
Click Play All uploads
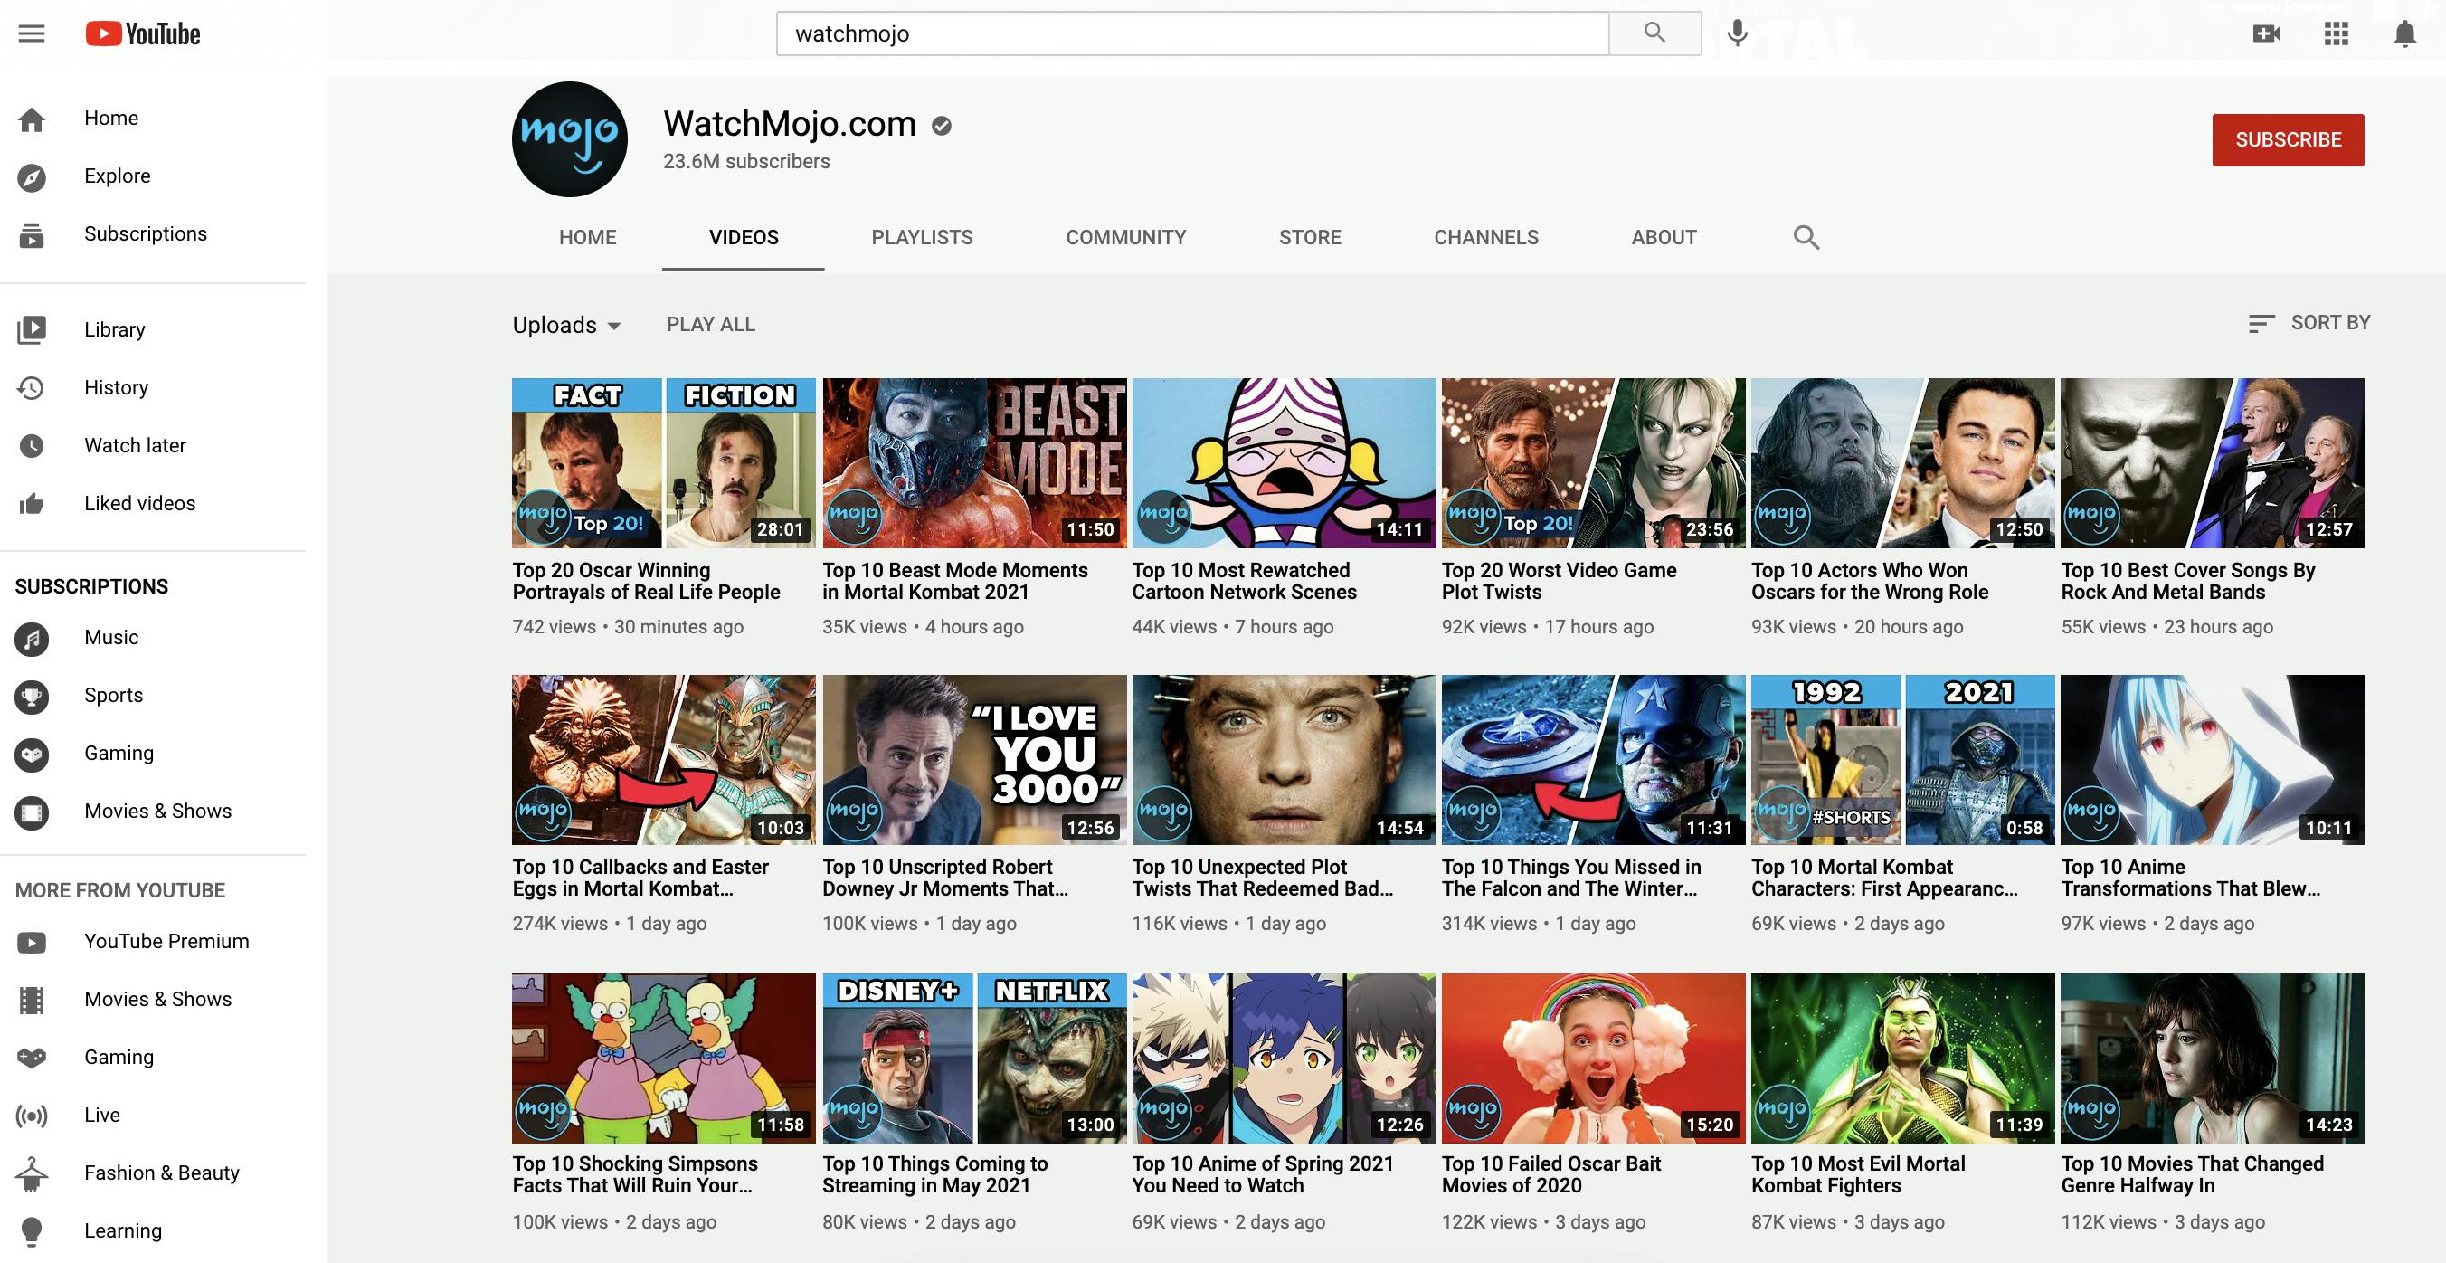(710, 325)
